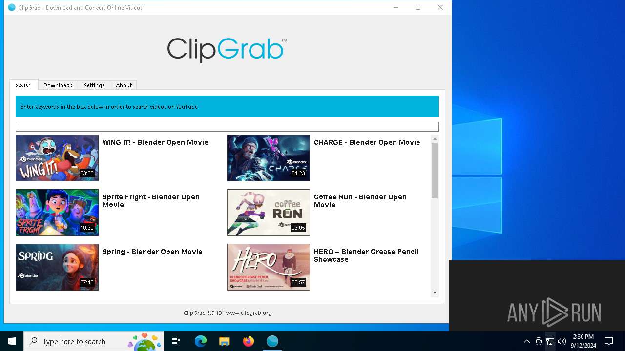Show hidden system tray icons

coord(526,341)
